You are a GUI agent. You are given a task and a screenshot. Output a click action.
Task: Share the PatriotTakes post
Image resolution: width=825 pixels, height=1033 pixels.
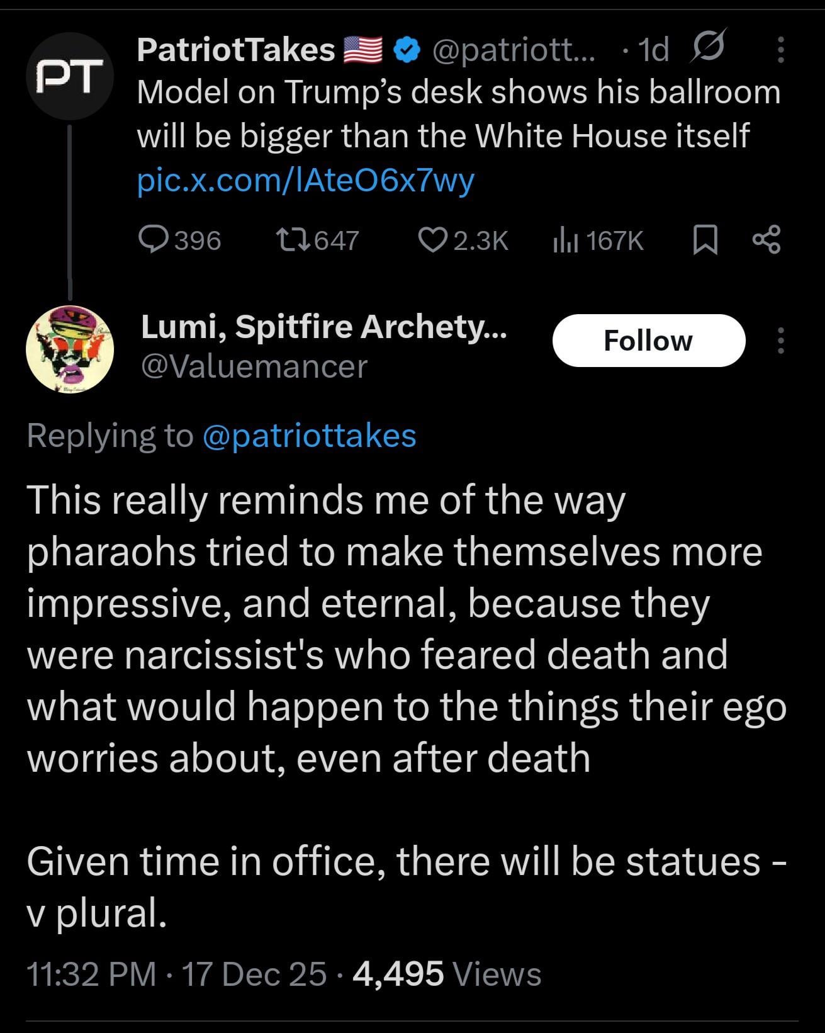tap(766, 240)
